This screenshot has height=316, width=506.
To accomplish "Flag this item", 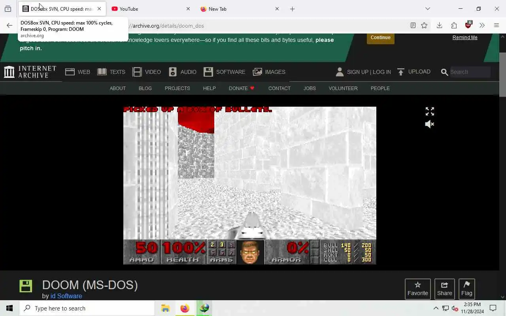I will point(466,289).
